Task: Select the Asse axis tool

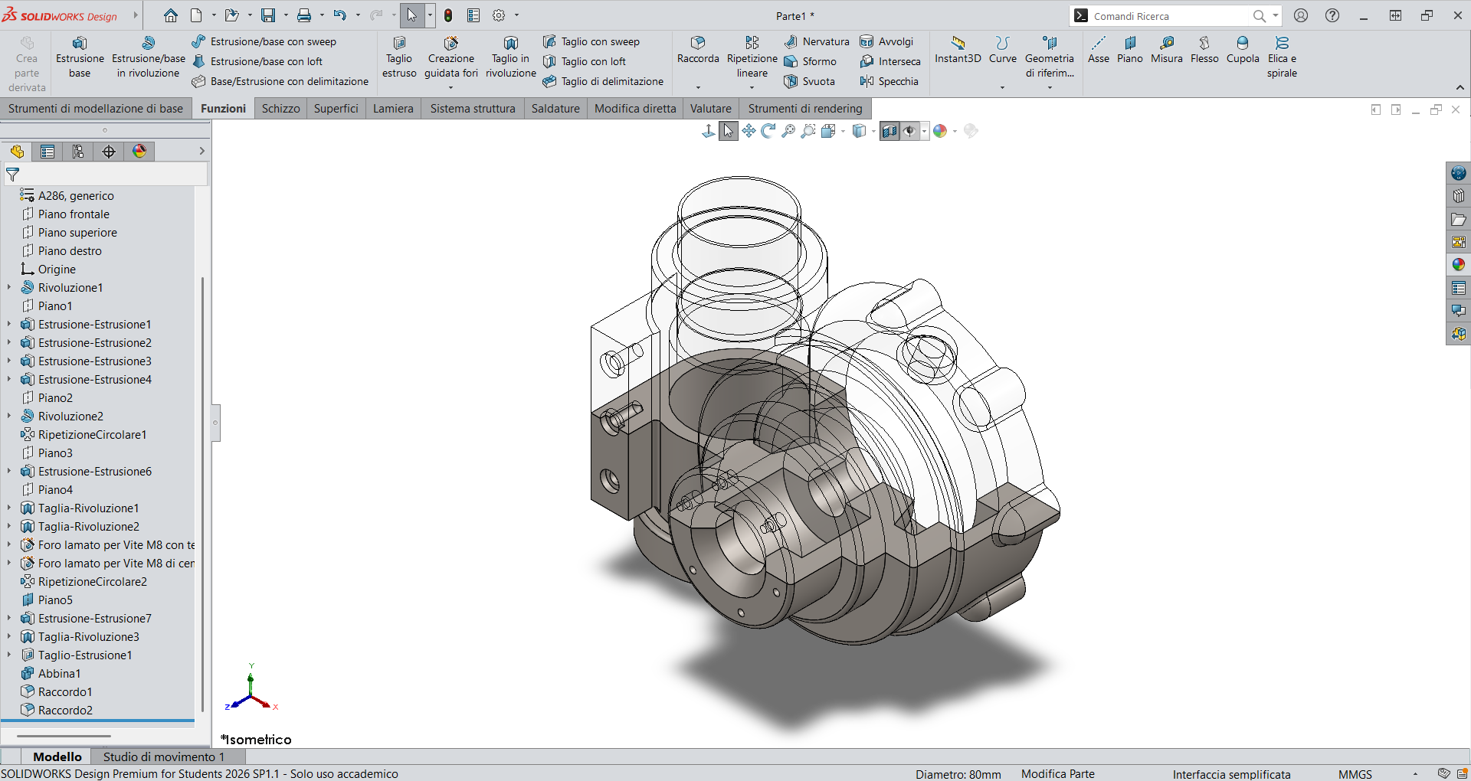Action: pos(1099,50)
